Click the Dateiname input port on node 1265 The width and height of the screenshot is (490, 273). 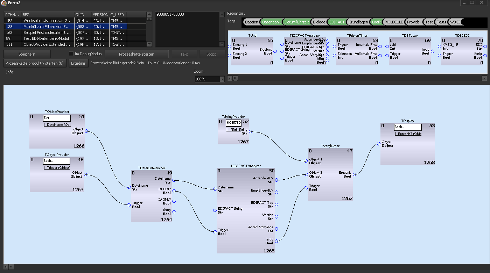pyautogui.click(x=215, y=189)
